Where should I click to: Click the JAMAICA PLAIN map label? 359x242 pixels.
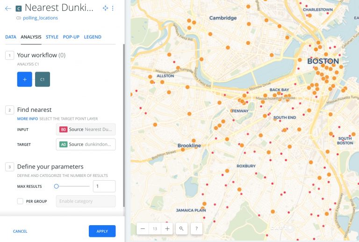tap(191, 210)
